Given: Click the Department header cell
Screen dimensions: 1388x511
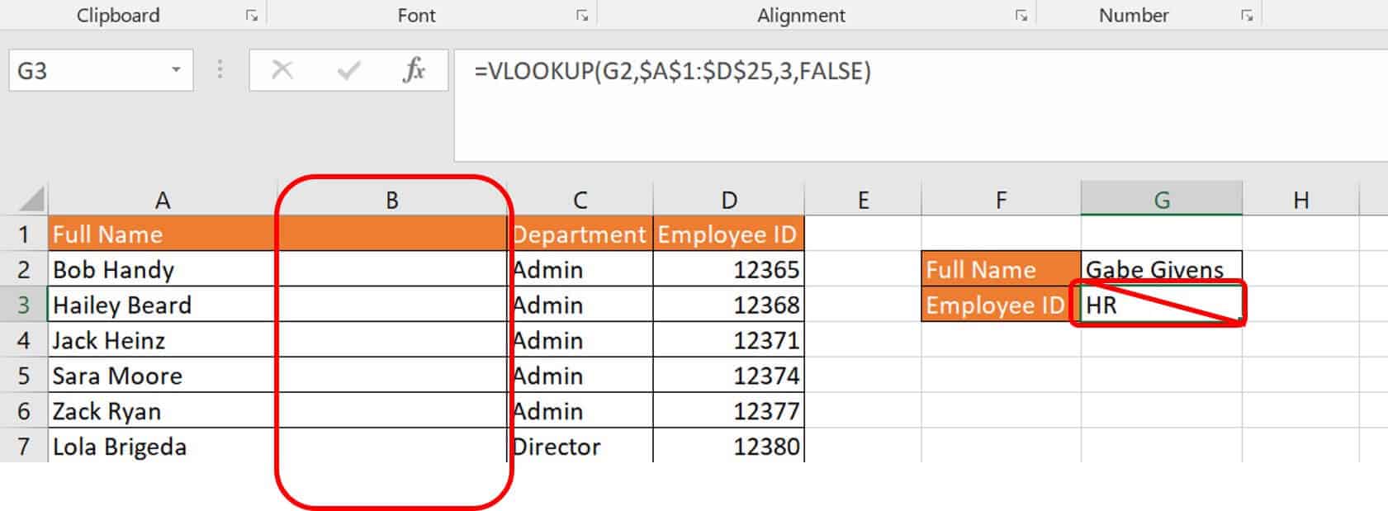Looking at the screenshot, I should click(580, 234).
